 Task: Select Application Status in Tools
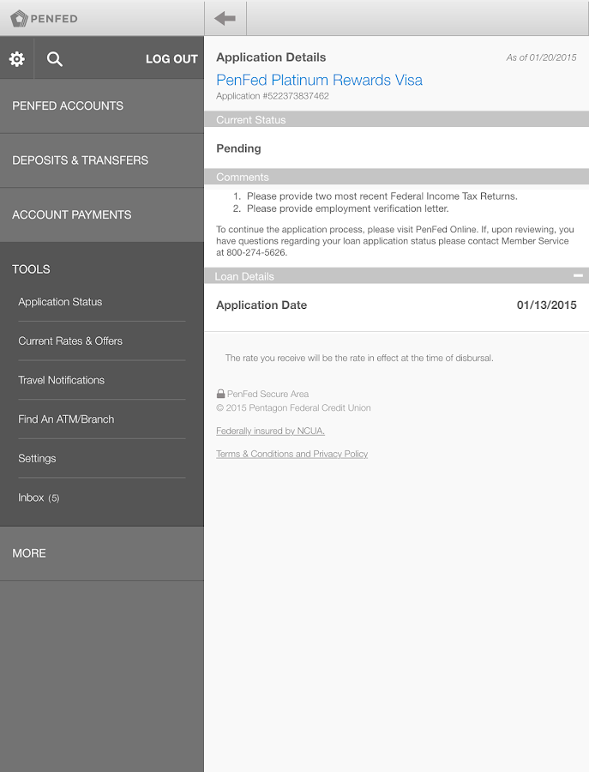click(x=60, y=302)
